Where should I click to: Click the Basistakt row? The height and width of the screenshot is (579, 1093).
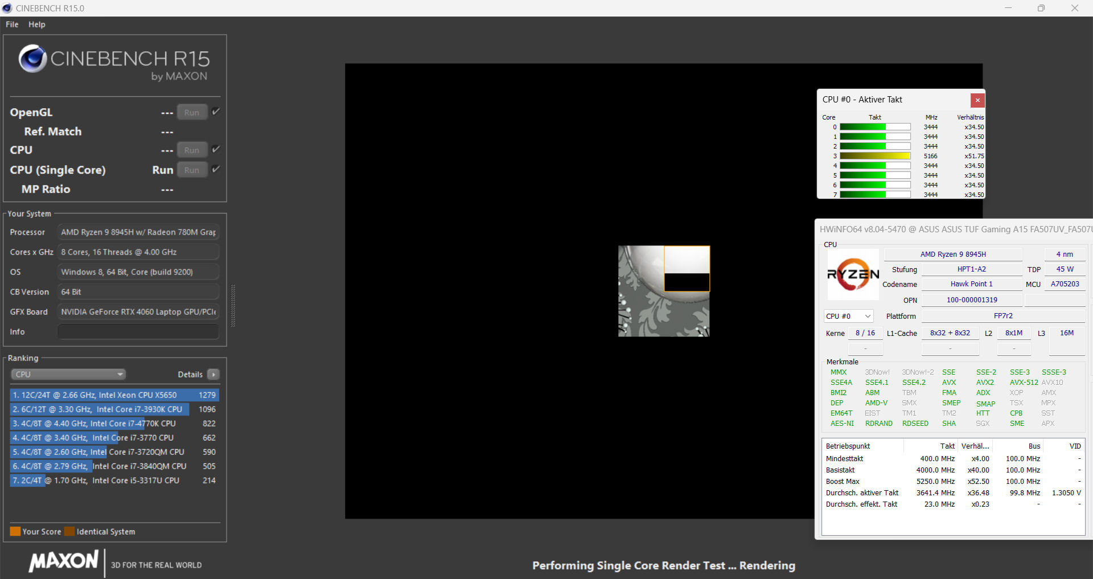point(953,470)
